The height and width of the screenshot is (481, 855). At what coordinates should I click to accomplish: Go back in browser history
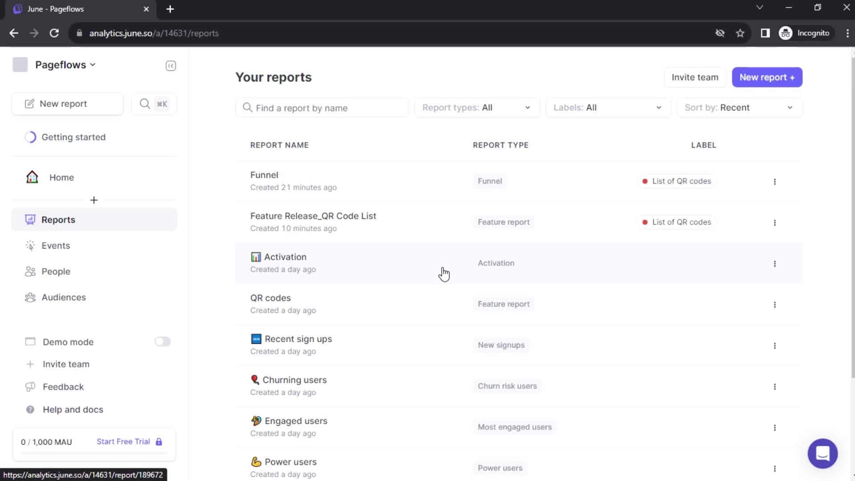14,33
